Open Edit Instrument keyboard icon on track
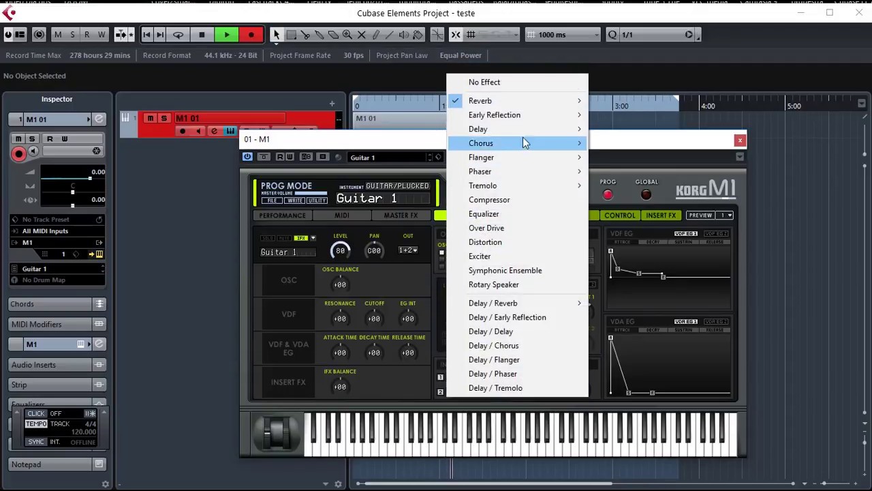Screen dimensions: 872x491 pyautogui.click(x=230, y=131)
